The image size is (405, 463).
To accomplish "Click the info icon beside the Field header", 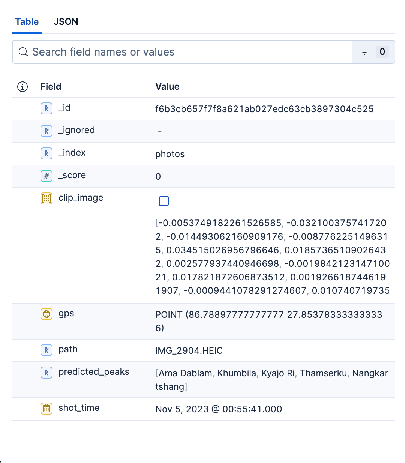I will [22, 86].
